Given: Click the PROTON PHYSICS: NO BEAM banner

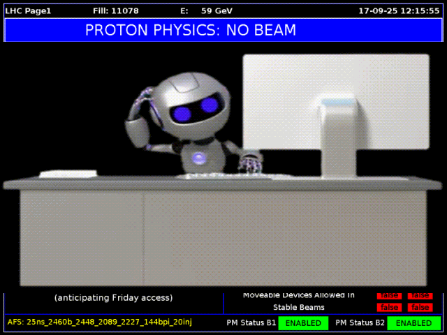Looking at the screenshot, I should point(191,30).
